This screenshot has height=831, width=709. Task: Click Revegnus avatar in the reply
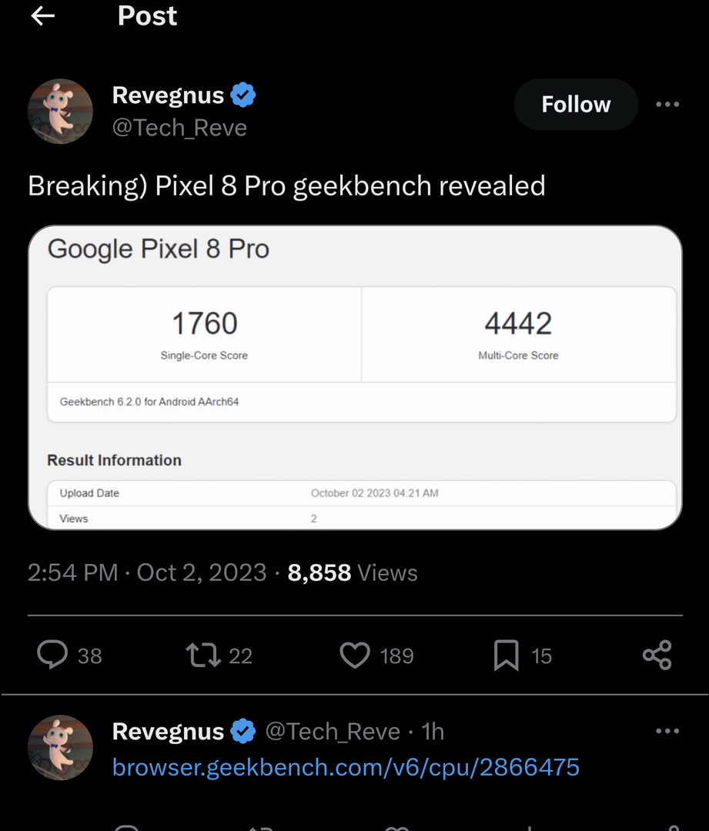coord(60,747)
